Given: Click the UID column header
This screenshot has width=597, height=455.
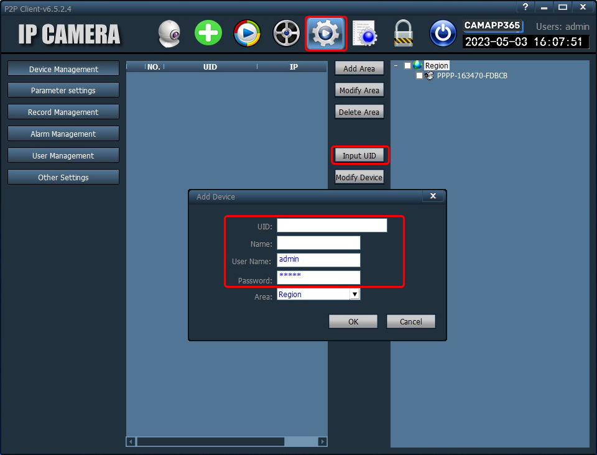Looking at the screenshot, I should 210,67.
